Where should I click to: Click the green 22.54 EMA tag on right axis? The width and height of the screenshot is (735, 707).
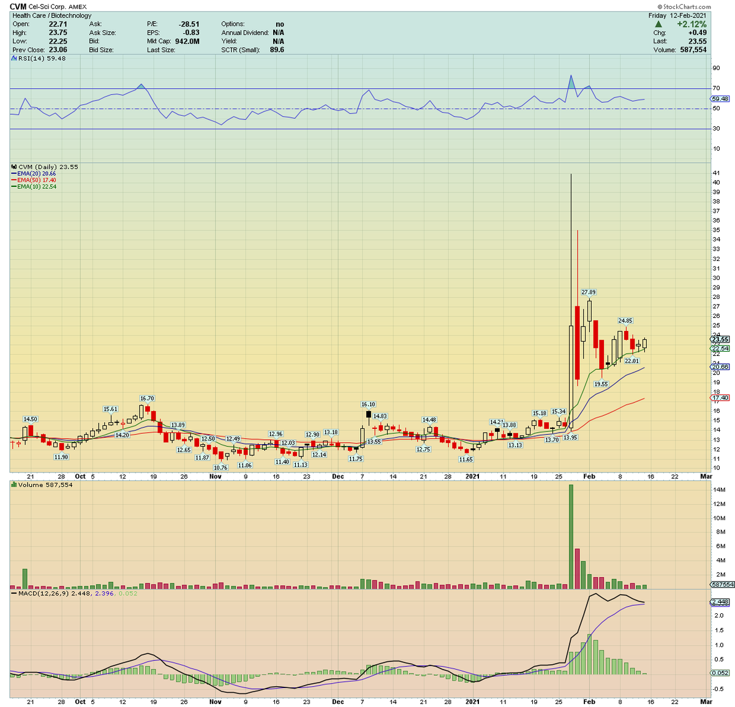pos(720,349)
